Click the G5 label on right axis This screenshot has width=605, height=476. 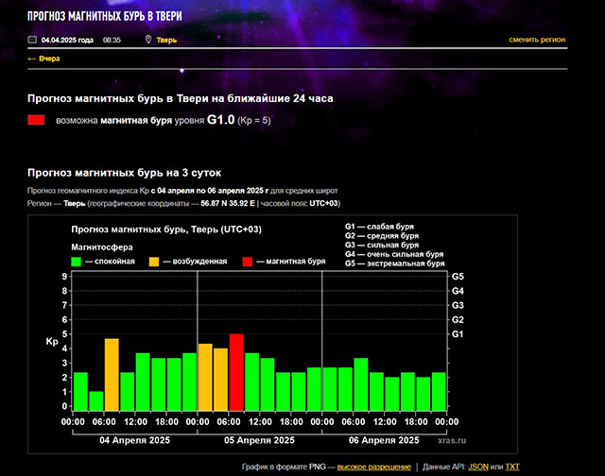(x=458, y=277)
